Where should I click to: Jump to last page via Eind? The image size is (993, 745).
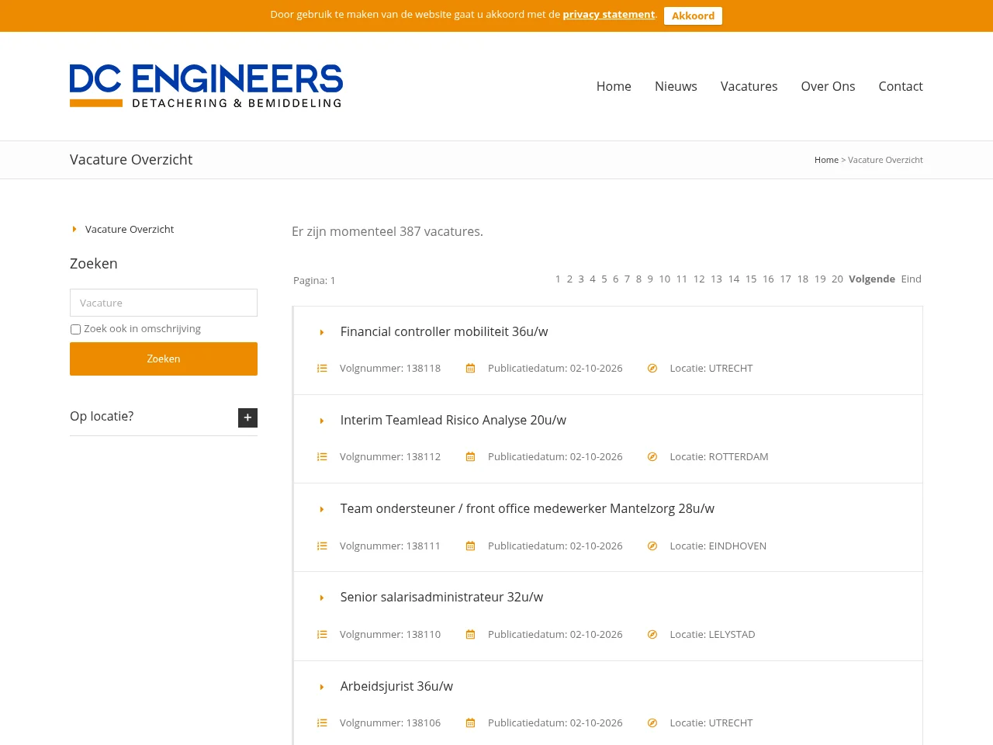tap(912, 279)
